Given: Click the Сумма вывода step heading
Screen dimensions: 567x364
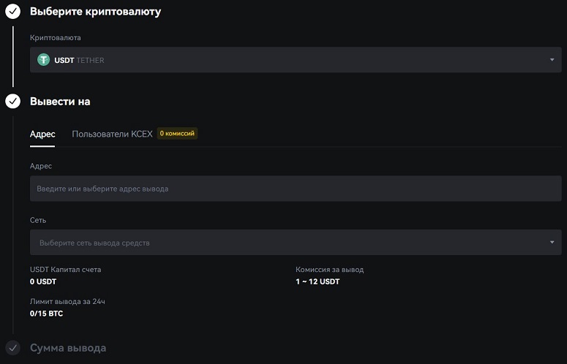Looking at the screenshot, I should tap(68, 348).
